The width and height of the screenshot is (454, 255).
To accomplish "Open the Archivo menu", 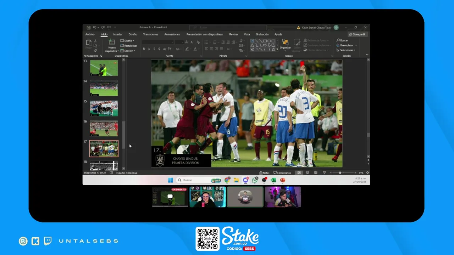I will coord(90,34).
